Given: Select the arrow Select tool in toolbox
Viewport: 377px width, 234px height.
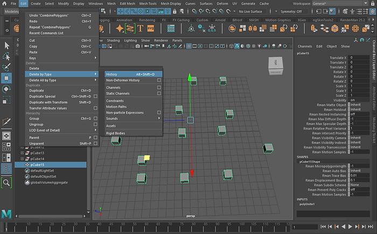Looking at the screenshot, I should point(6,45).
